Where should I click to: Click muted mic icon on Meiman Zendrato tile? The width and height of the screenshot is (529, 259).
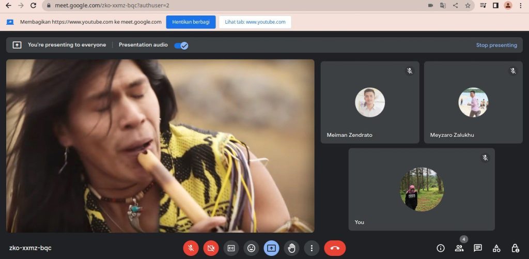(x=410, y=71)
